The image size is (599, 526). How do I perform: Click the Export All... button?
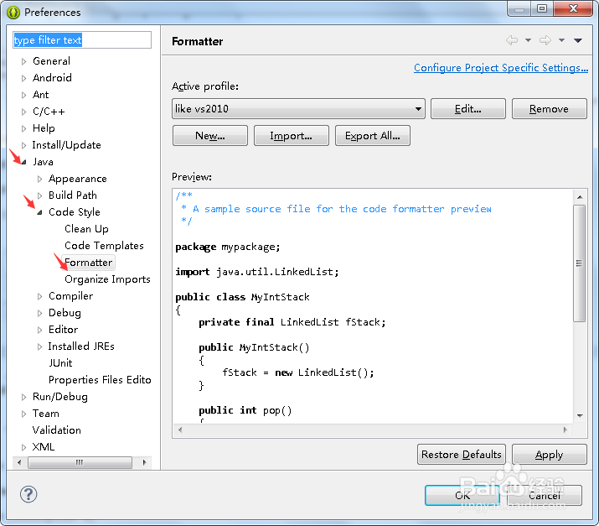pos(373,136)
